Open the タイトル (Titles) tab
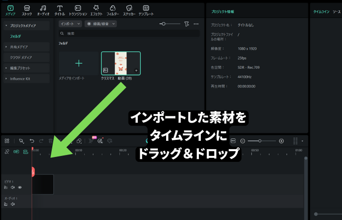342x220 pixels. [60, 10]
